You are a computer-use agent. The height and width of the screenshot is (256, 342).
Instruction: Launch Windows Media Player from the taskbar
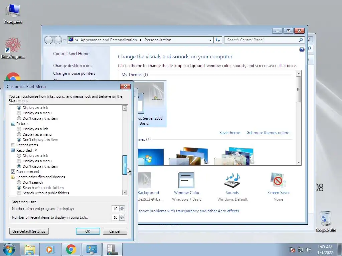[x=50, y=249]
